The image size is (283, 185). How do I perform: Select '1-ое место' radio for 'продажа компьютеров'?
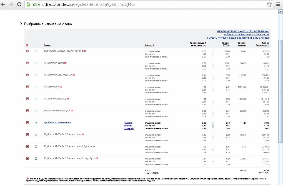pyautogui.click(x=213, y=126)
